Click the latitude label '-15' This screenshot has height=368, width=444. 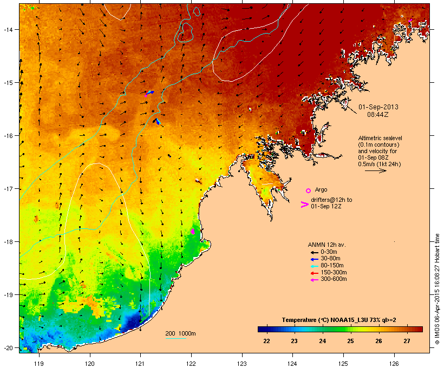[x=8, y=83]
